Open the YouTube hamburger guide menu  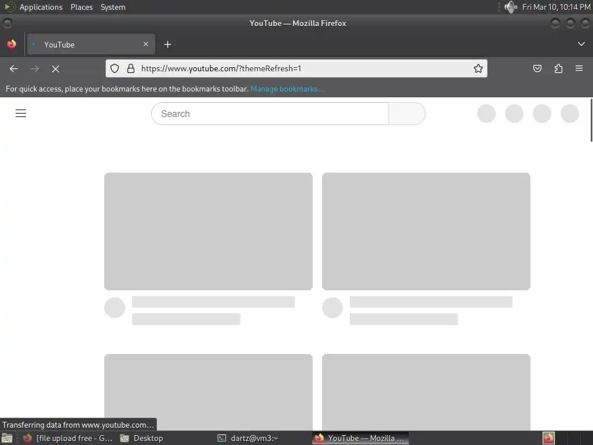click(x=21, y=113)
